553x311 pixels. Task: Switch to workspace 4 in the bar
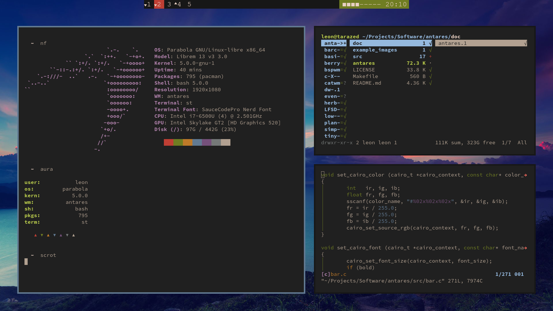tap(178, 4)
